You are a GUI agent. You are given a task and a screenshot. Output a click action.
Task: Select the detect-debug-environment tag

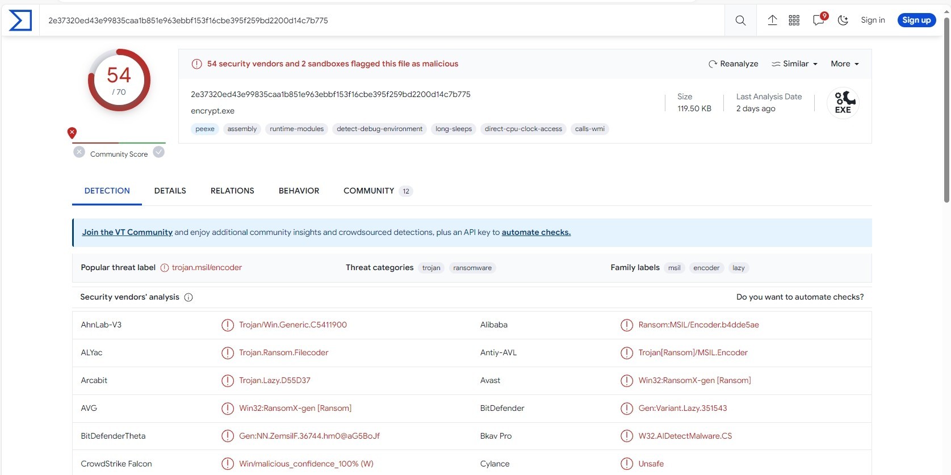coord(380,129)
